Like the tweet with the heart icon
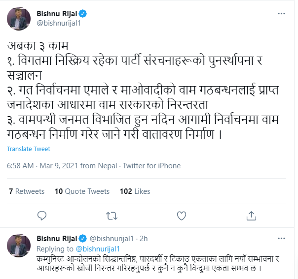The width and height of the screenshot is (298, 279). pos(182,215)
